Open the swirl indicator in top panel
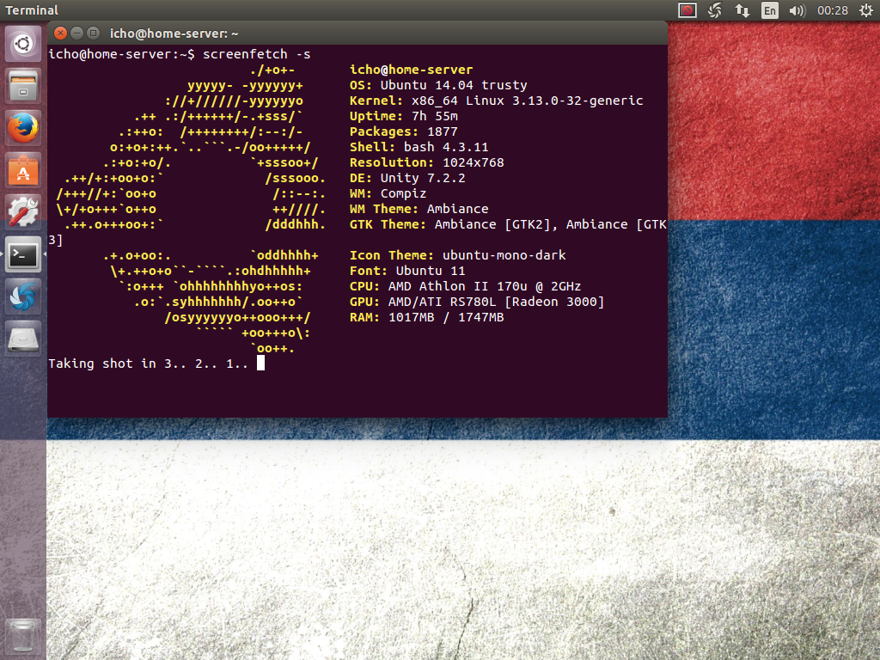 click(x=715, y=10)
